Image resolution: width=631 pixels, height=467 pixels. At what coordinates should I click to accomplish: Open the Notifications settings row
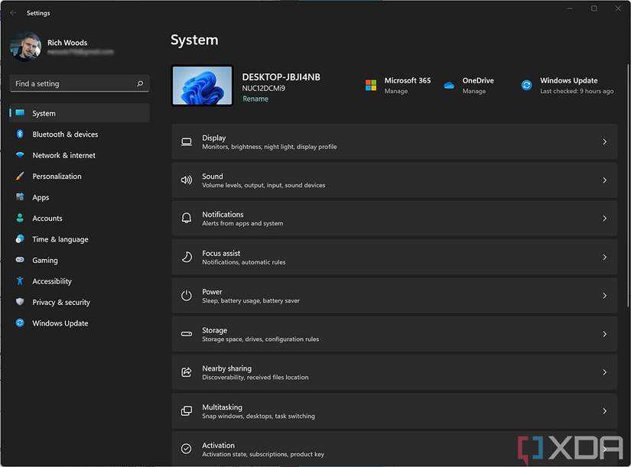[x=394, y=219]
